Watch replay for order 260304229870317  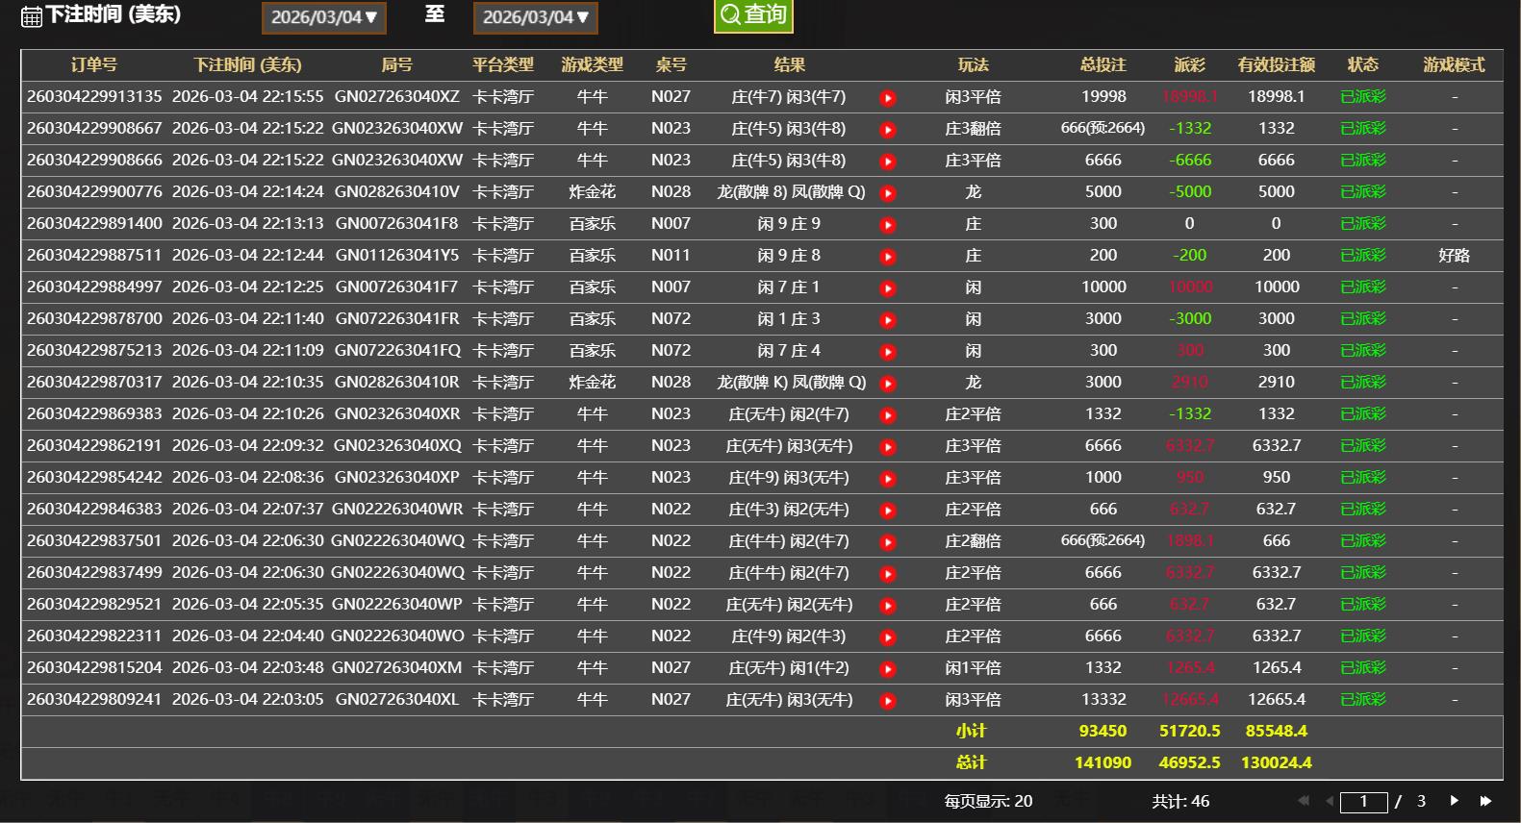[887, 384]
